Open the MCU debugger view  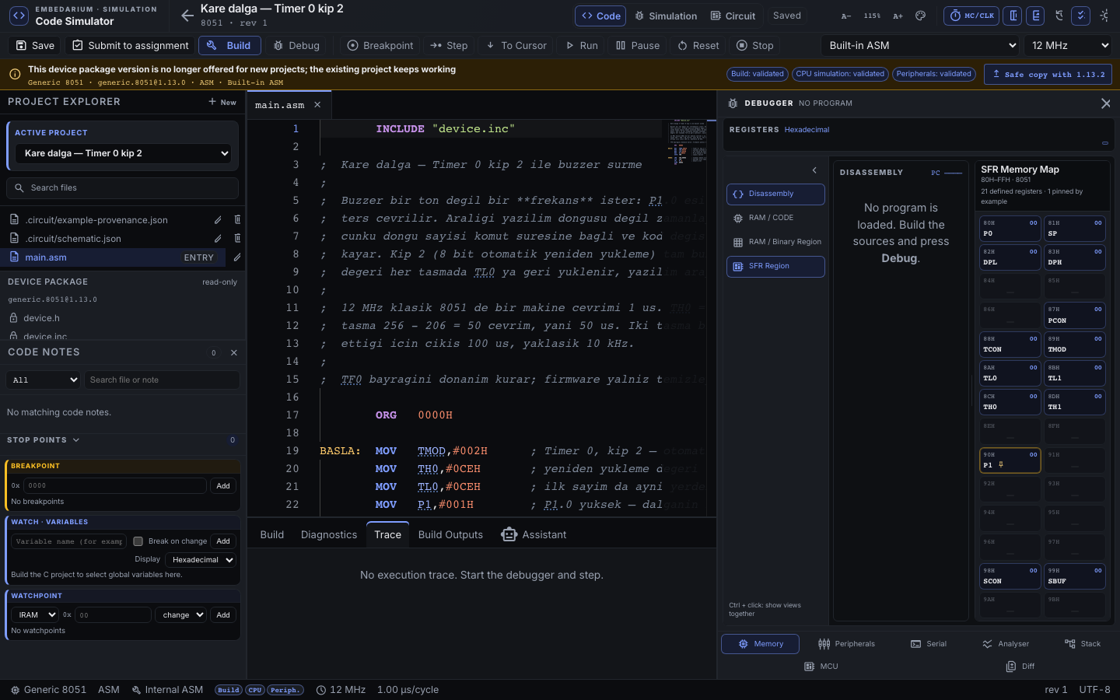point(821,667)
